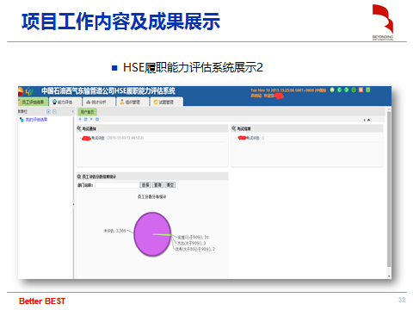Click the 查询 button
413x310 pixels.
pos(158,185)
